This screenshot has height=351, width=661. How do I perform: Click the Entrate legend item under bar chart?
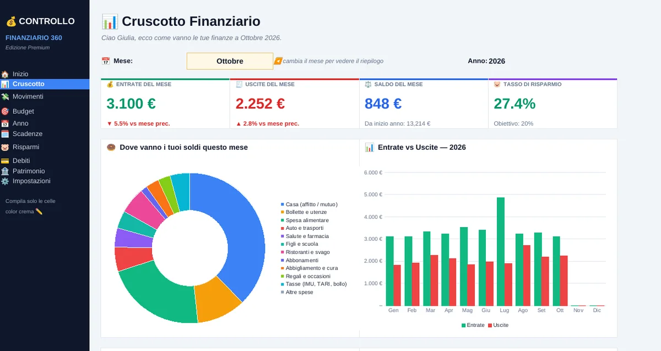coord(473,325)
